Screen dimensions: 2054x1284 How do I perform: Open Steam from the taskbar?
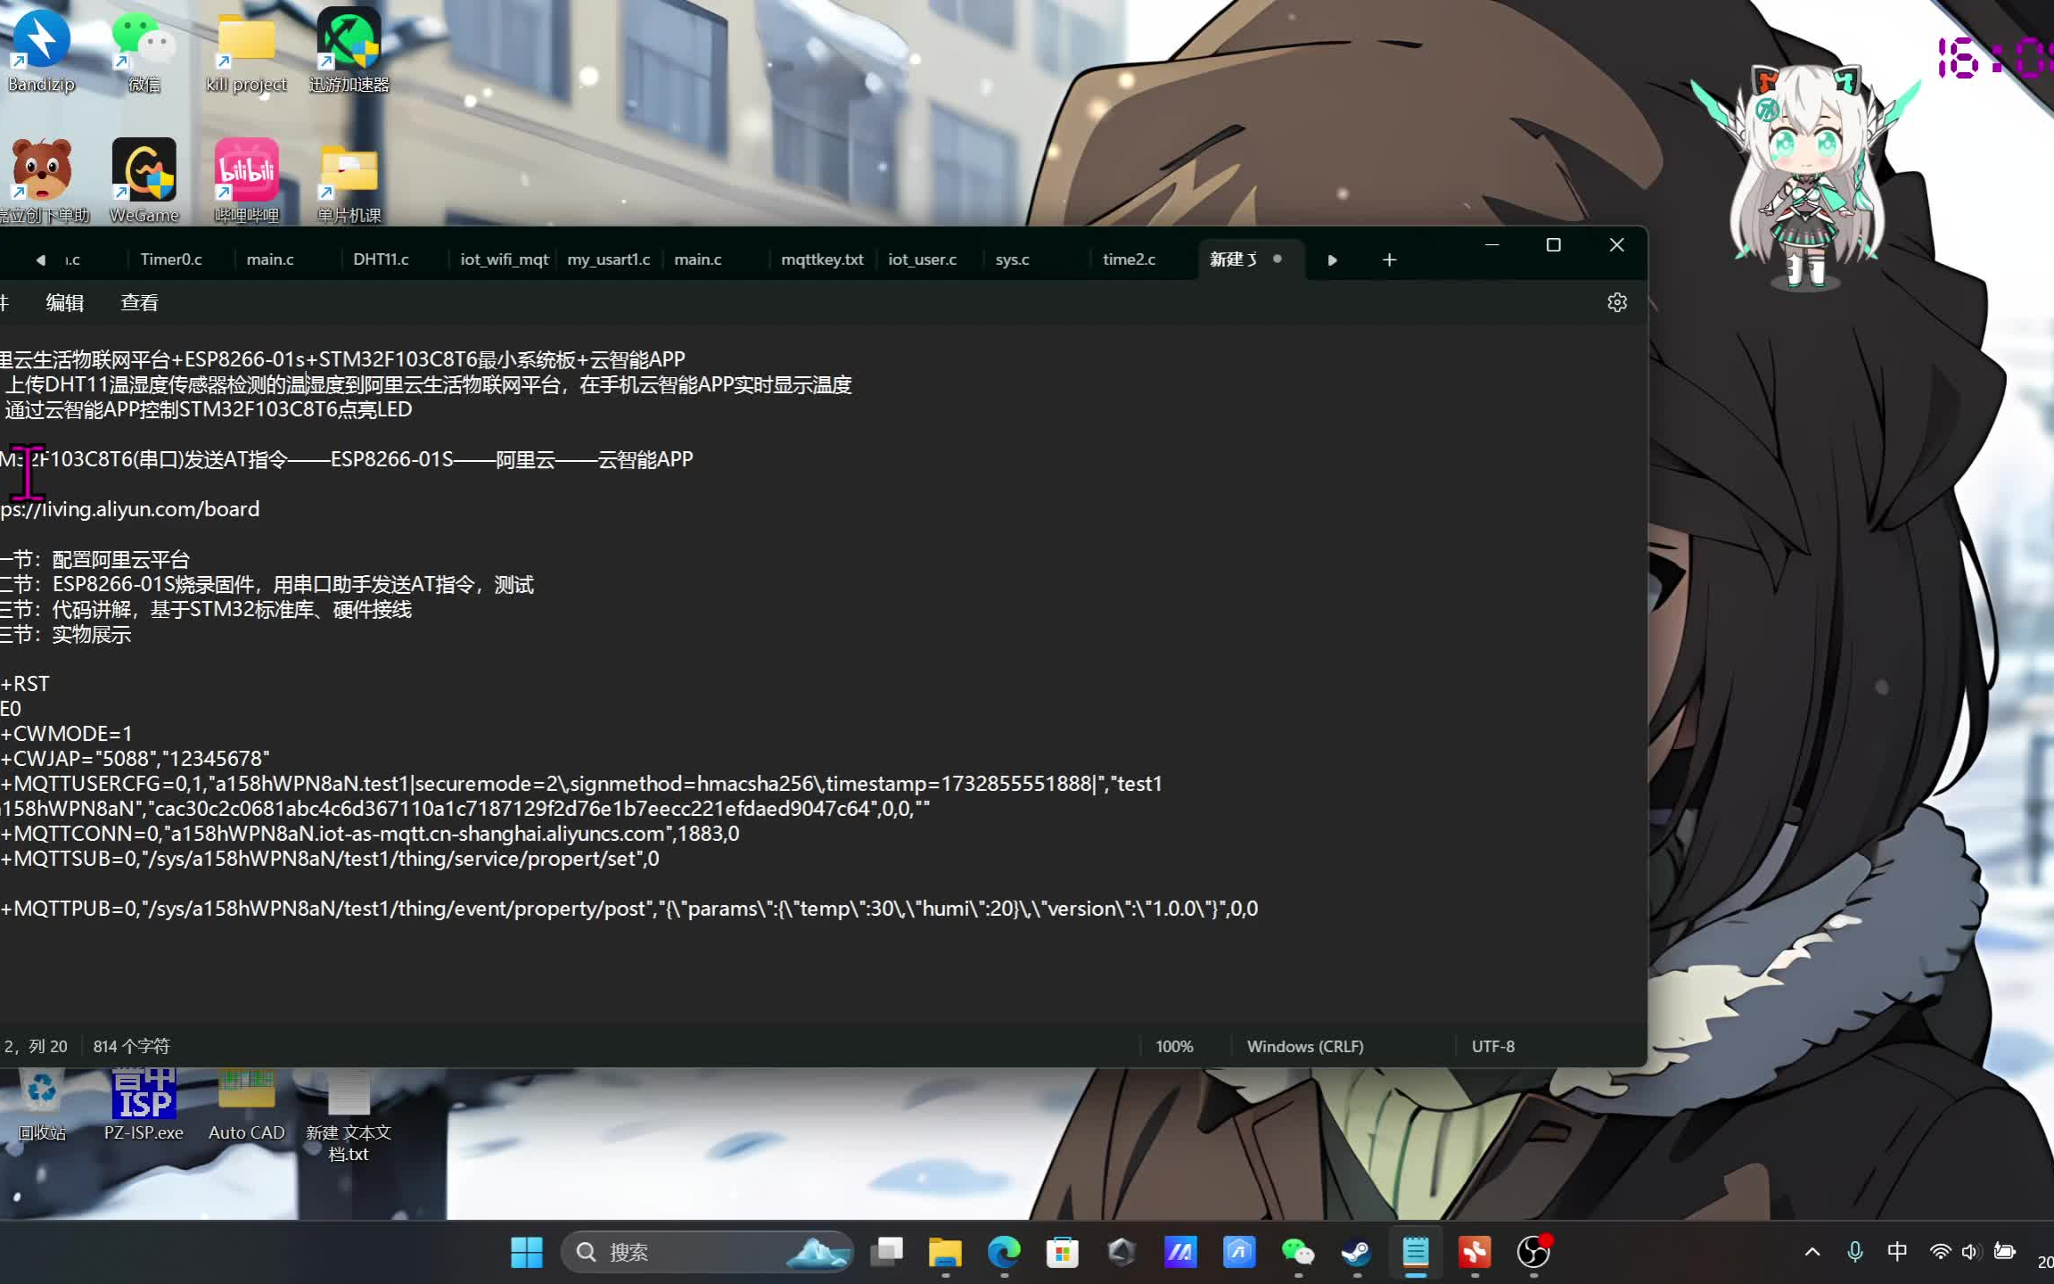point(1357,1252)
